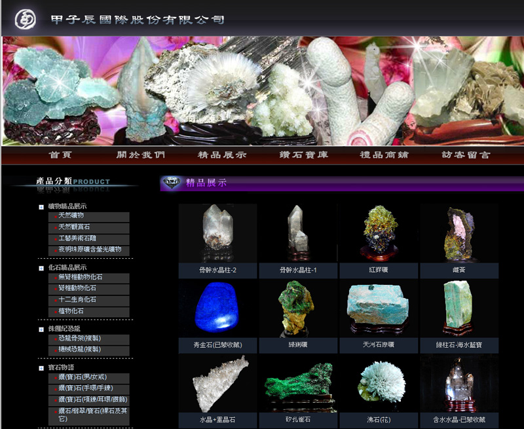524x429 pixels.
Task: Open 恐龍骨架(複製) in the sidebar
Action: coord(79,339)
